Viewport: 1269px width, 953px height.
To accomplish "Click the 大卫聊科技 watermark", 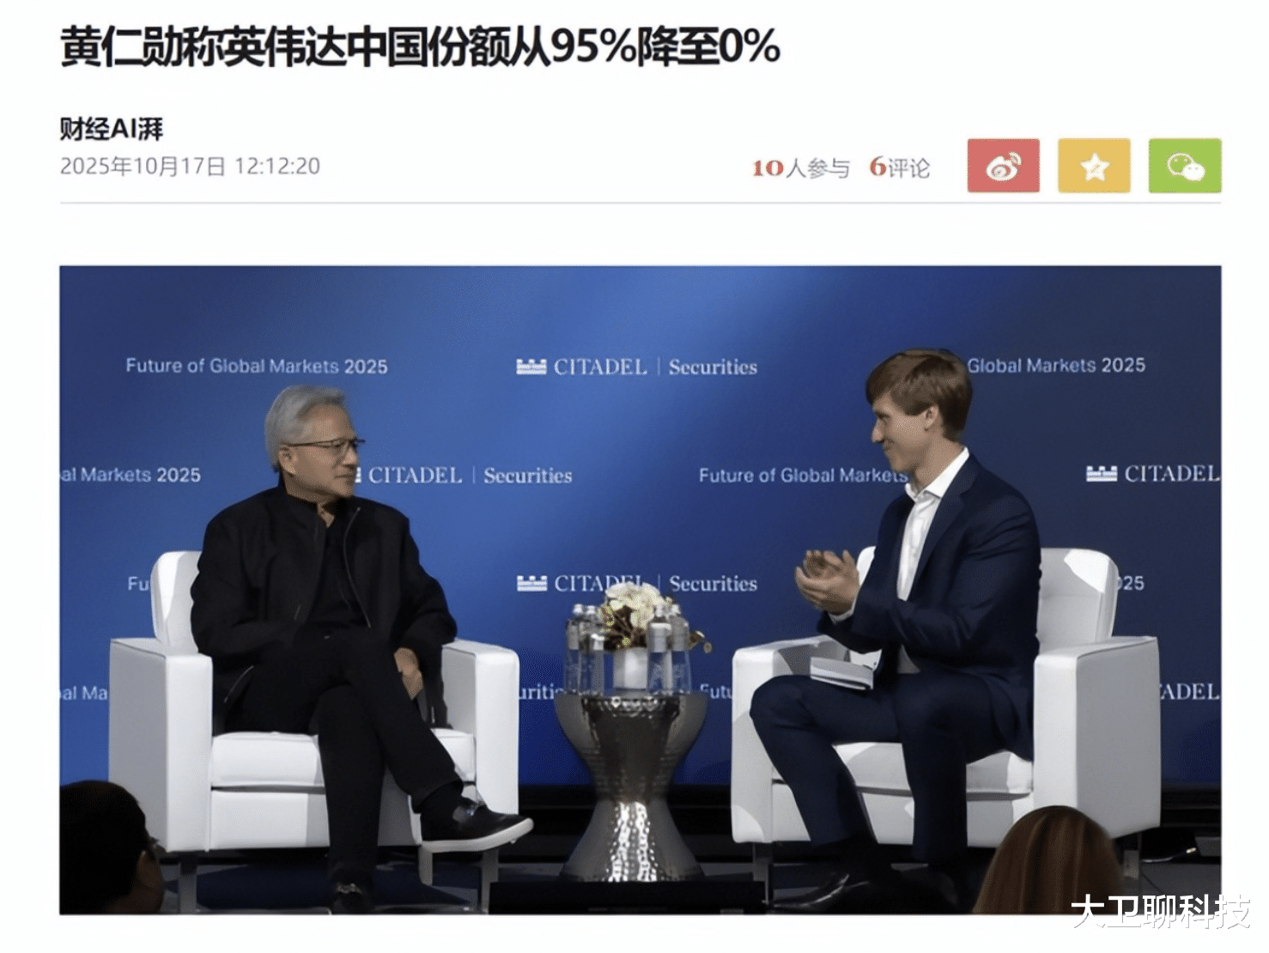I will pyautogui.click(x=1161, y=913).
